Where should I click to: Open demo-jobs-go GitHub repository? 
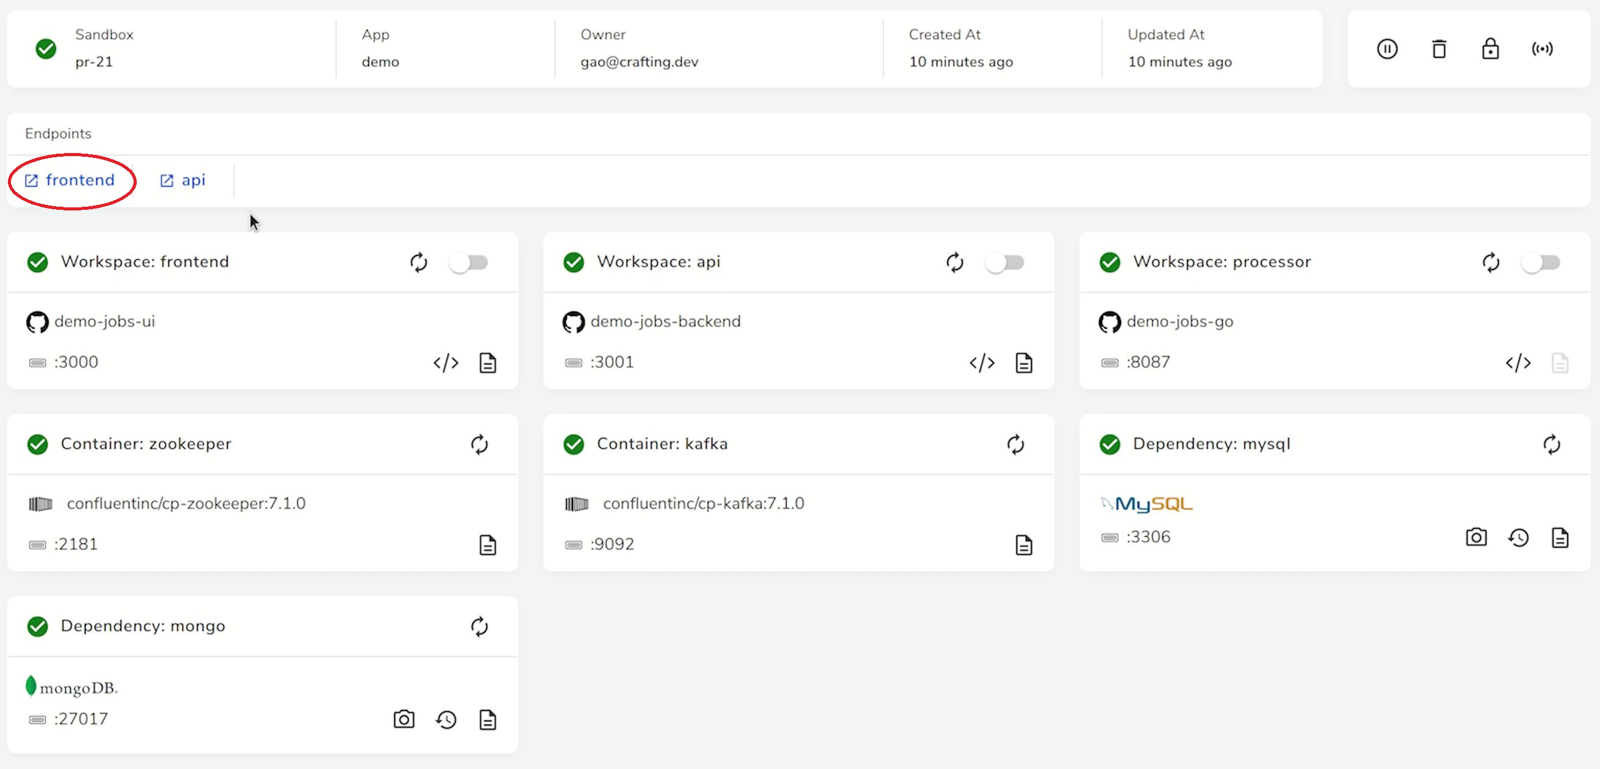pyautogui.click(x=1179, y=321)
